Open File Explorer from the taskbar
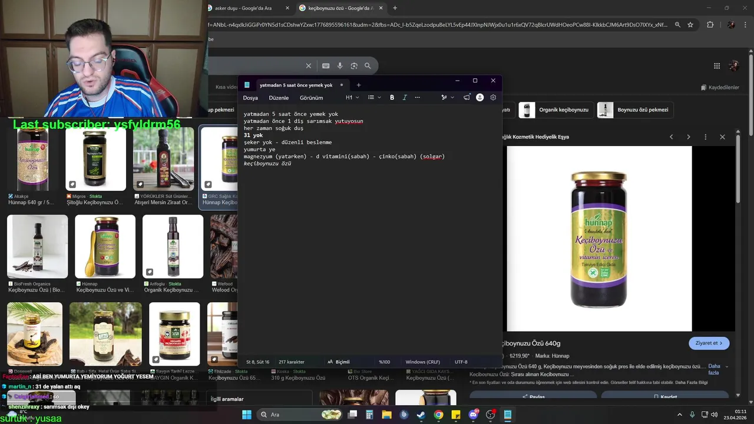 (x=386, y=415)
